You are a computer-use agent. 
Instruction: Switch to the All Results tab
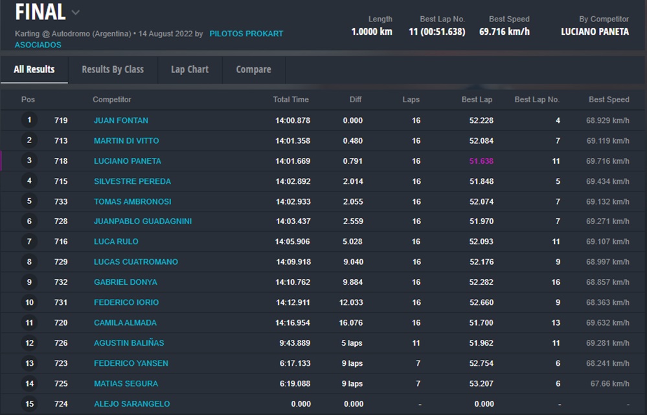(x=34, y=69)
